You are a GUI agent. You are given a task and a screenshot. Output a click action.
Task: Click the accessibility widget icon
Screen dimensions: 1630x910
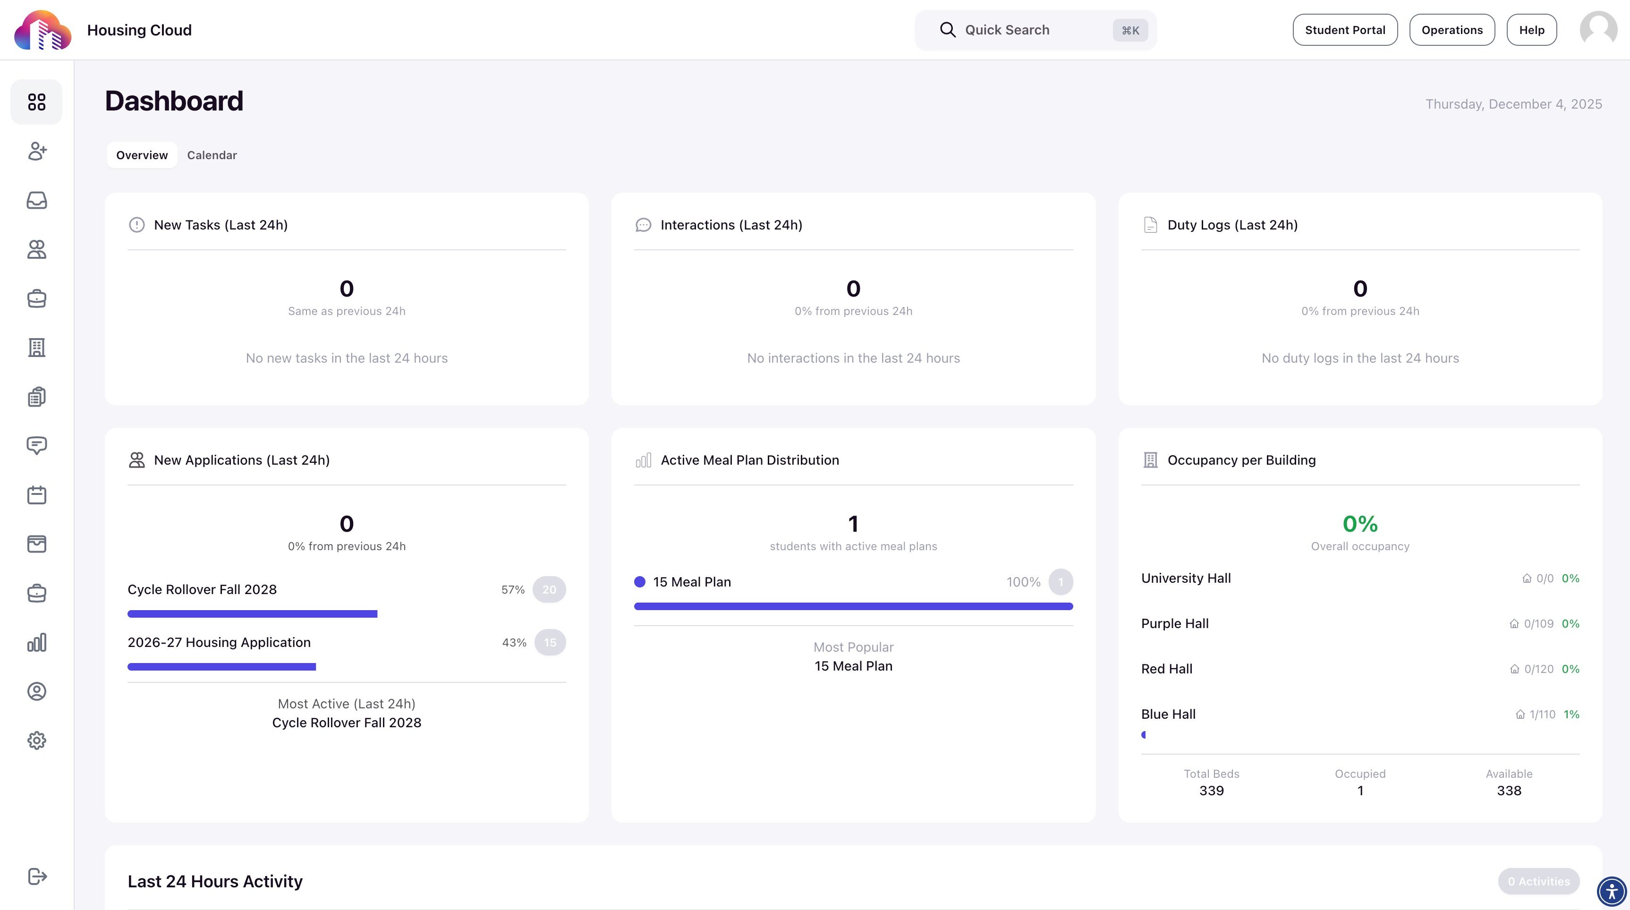1612,892
